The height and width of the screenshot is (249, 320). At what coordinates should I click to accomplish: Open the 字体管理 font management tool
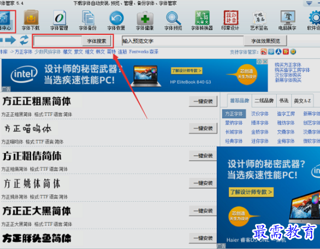(x=59, y=20)
